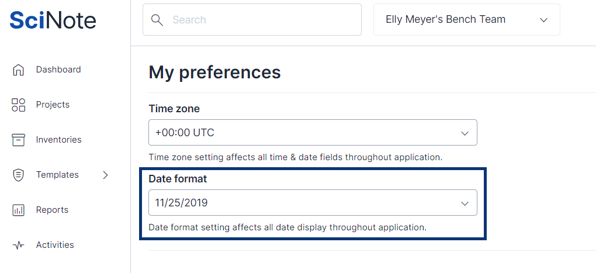Navigate to Inventories section
Viewport: 596px width, 273px height.
(58, 140)
